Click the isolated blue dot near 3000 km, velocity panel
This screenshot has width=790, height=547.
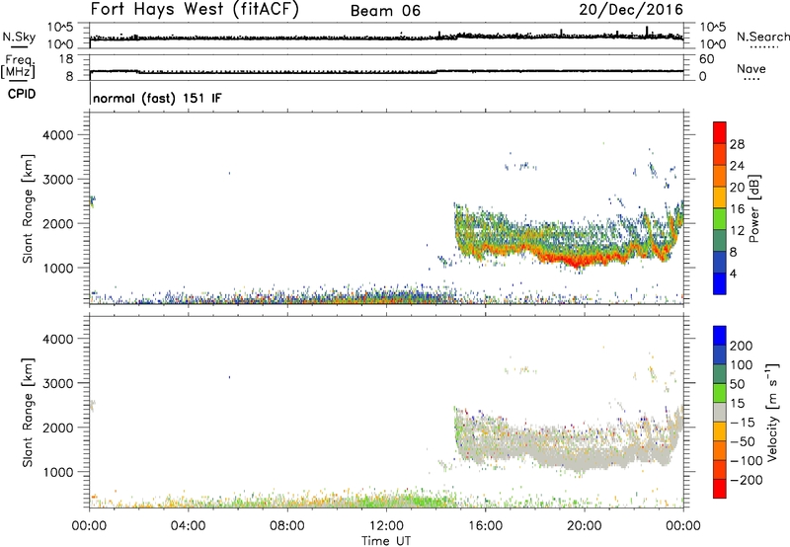coord(230,377)
